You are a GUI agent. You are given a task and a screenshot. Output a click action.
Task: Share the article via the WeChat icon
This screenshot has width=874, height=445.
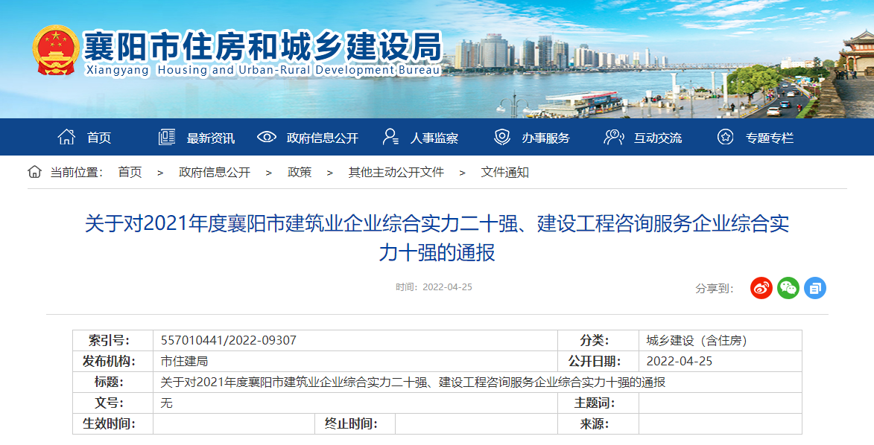coord(788,288)
